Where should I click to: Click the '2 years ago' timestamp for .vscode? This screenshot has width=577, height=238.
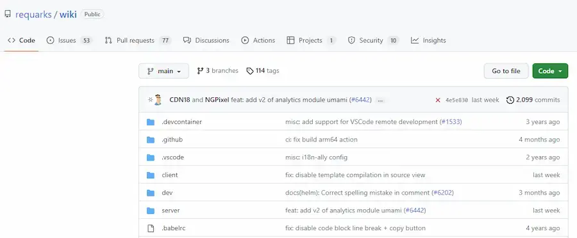tap(543, 157)
